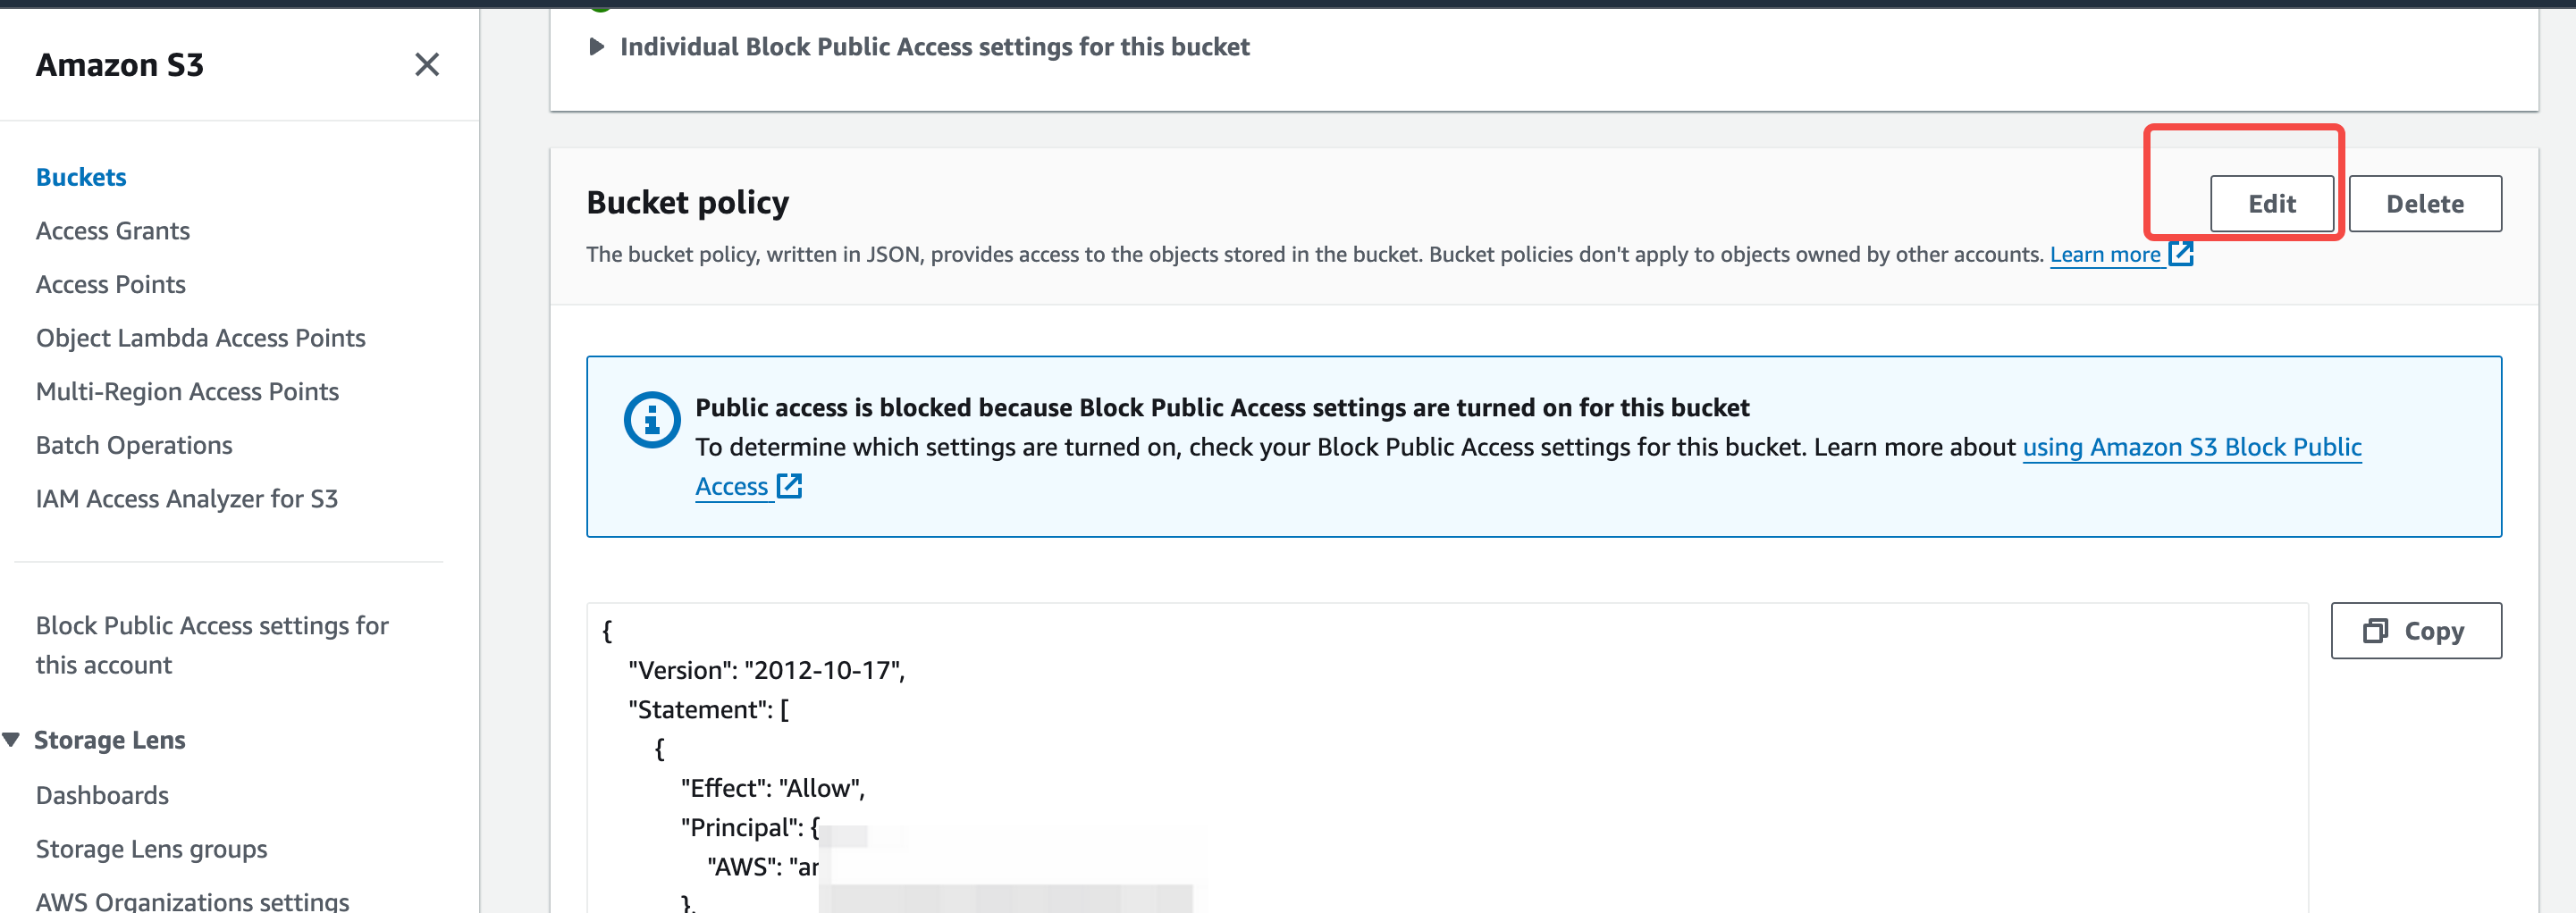The width and height of the screenshot is (2576, 913).
Task: Open using Amazon S3 Block Public Access link
Action: tap(2192, 447)
